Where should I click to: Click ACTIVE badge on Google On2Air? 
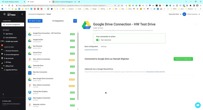(72, 41)
